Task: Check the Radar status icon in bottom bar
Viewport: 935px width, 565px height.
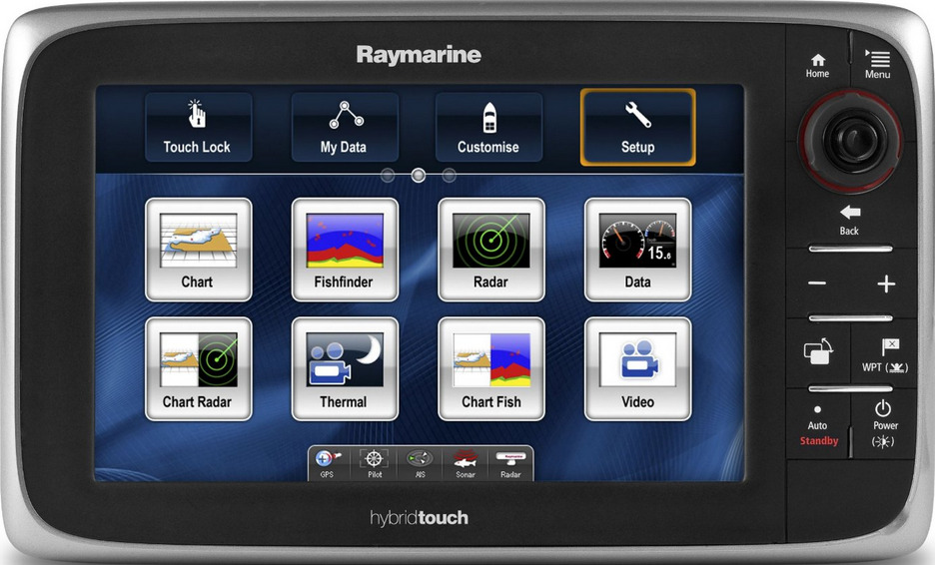Action: click(x=510, y=464)
